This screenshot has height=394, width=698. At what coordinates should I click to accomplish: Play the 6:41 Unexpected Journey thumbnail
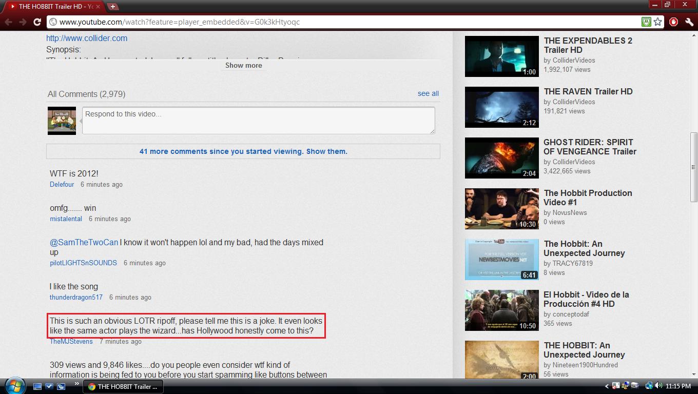502,260
